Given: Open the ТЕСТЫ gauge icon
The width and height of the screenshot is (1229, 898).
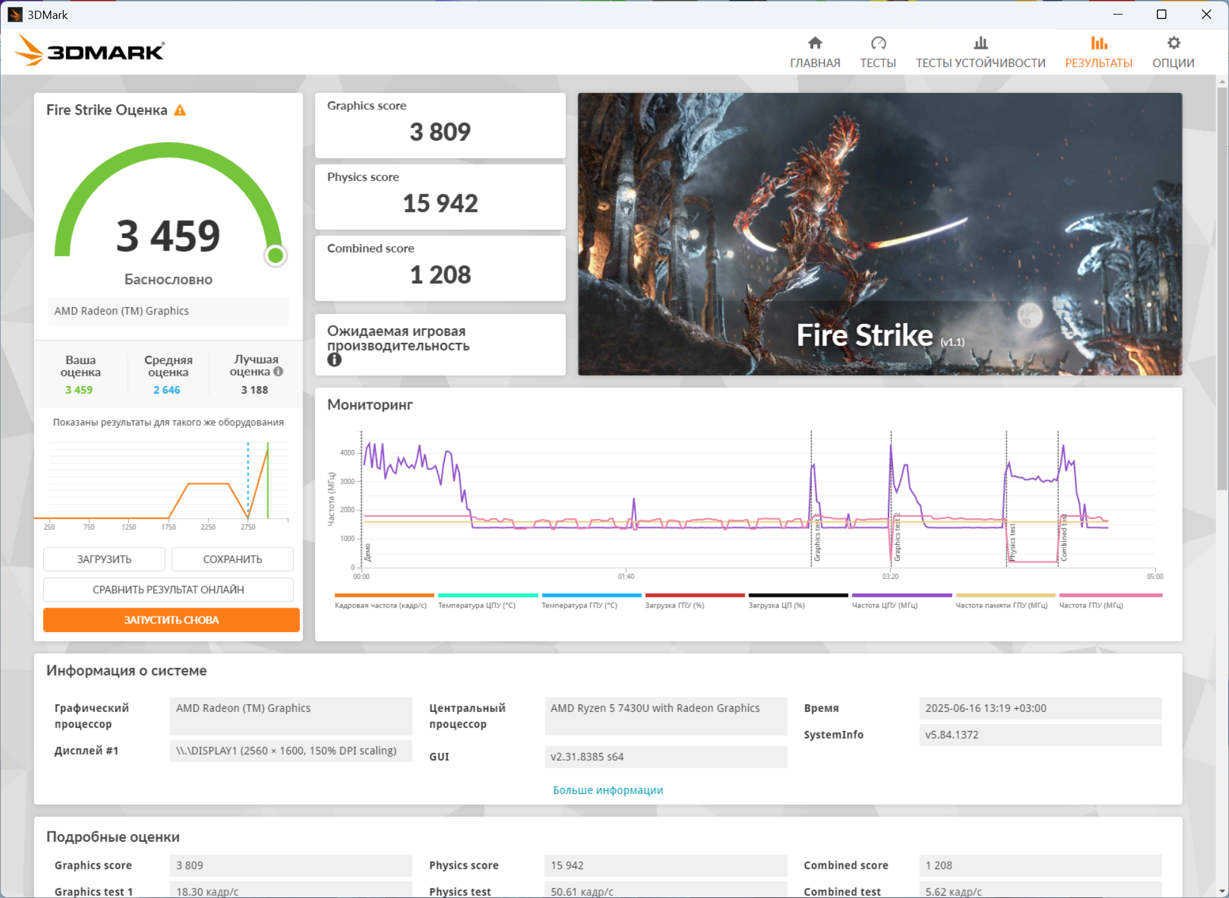Looking at the screenshot, I should tap(878, 43).
